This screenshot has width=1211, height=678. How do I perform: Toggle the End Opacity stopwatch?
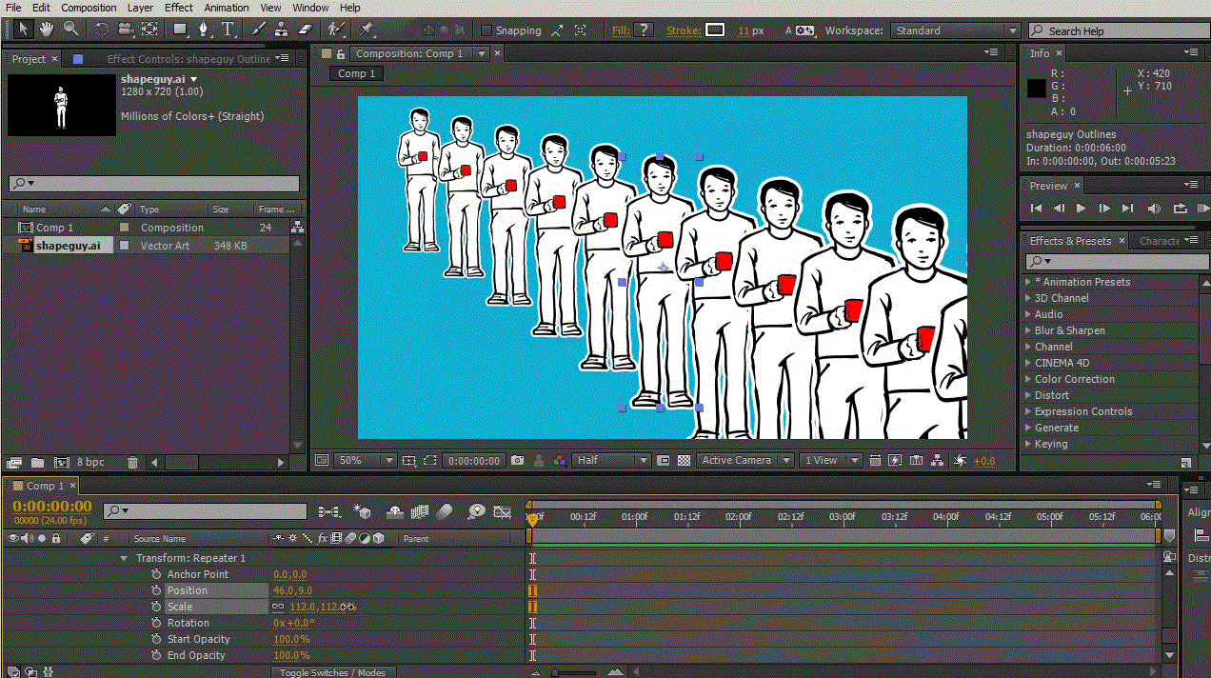pos(157,655)
